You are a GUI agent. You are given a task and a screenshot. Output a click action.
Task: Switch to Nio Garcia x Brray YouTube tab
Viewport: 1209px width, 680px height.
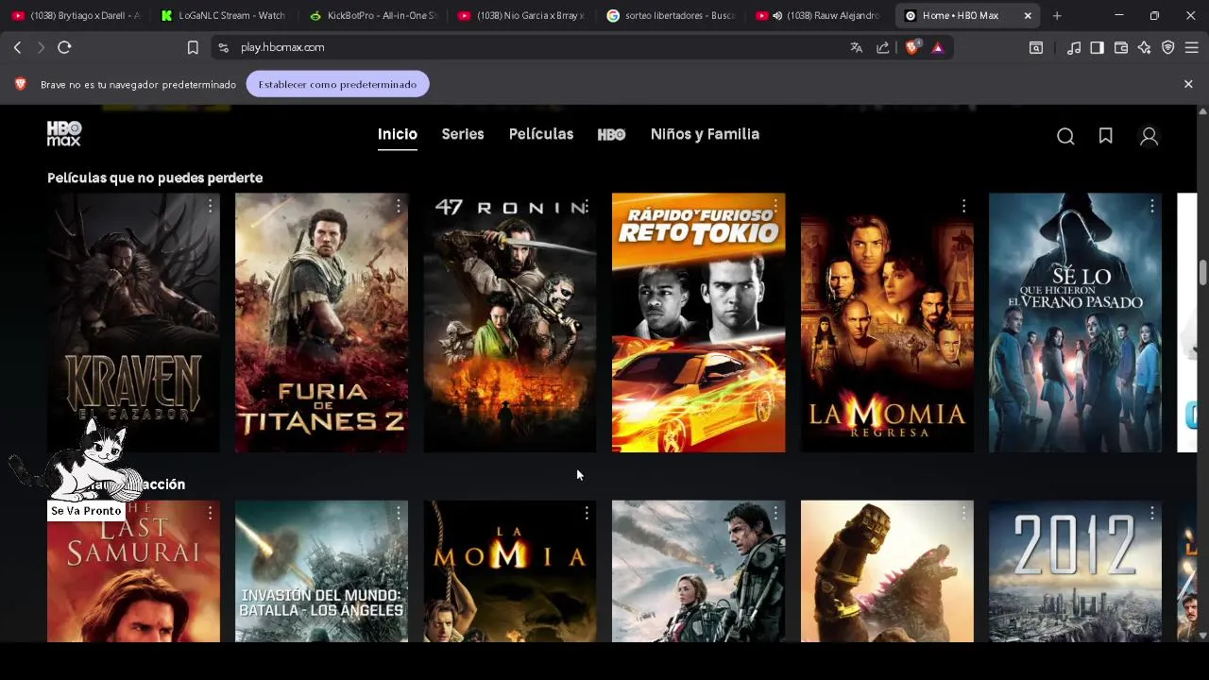(x=521, y=15)
